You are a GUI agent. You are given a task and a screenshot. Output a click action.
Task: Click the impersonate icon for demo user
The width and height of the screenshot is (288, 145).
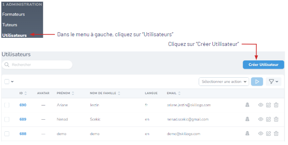click(x=248, y=133)
